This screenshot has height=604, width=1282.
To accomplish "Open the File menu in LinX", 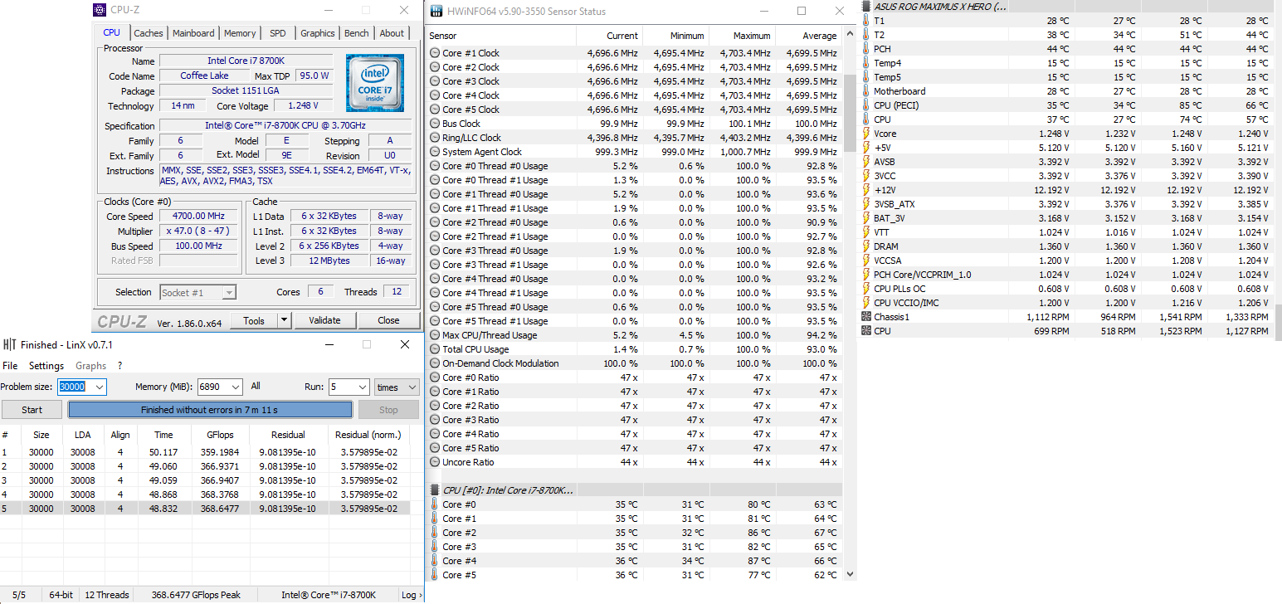I will tap(10, 366).
